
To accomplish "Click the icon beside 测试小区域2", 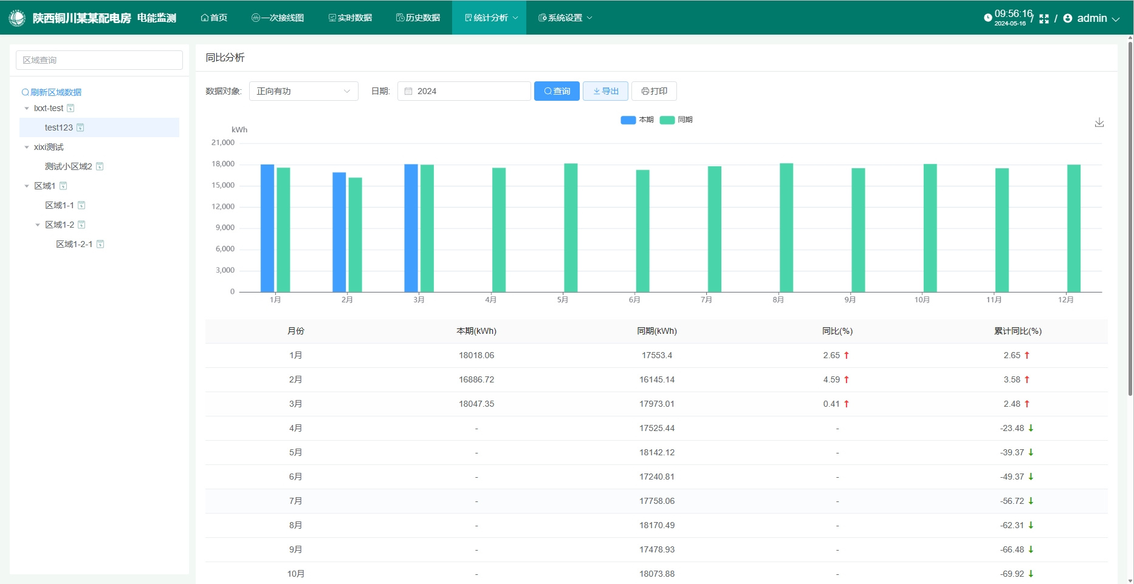I will [100, 166].
